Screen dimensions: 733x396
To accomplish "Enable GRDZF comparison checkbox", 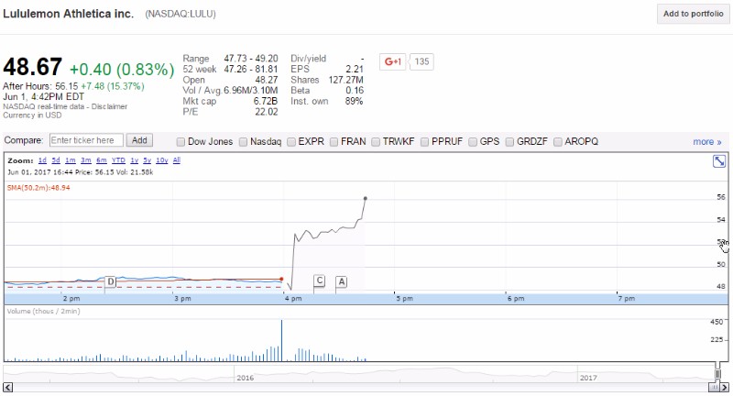I will (x=509, y=142).
